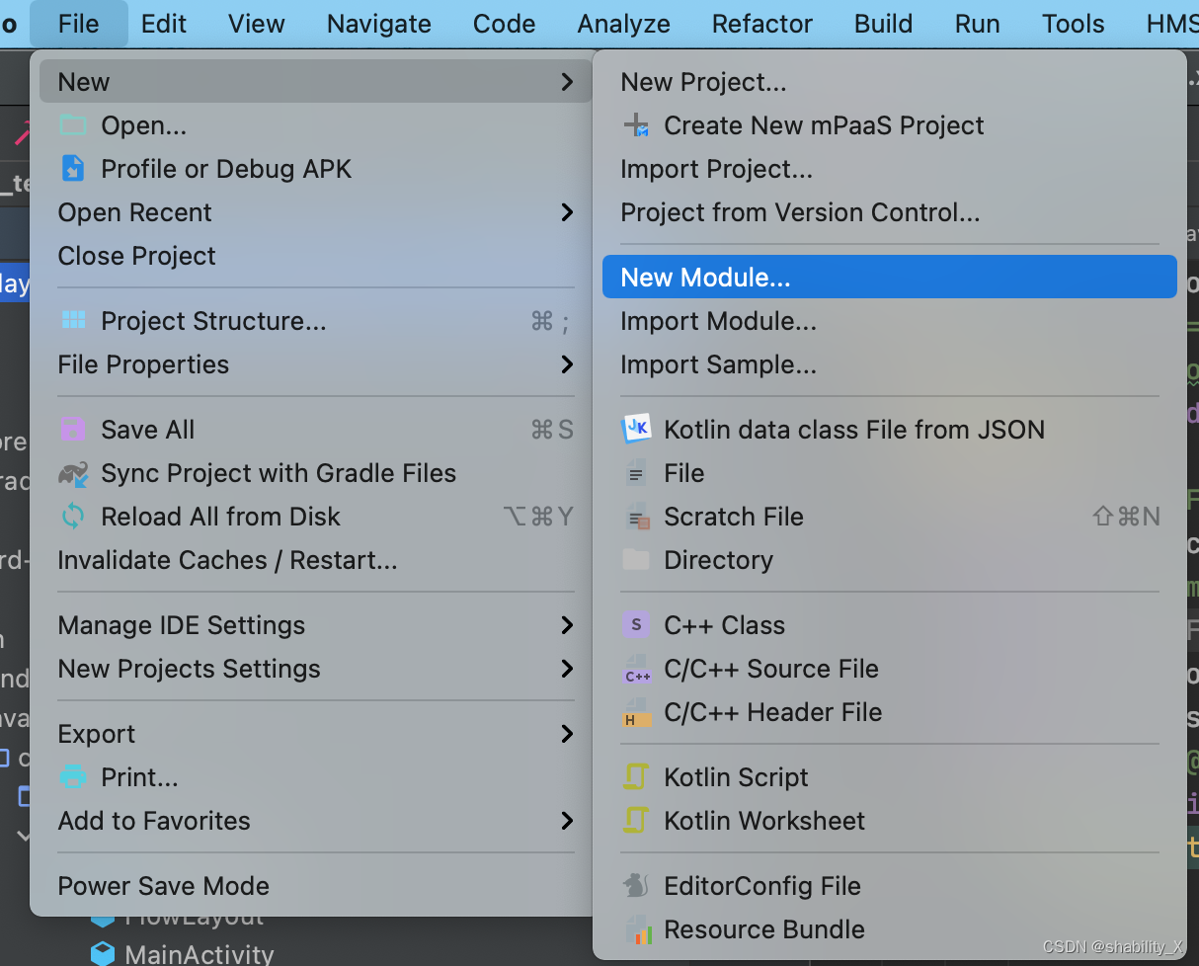
Task: Click the EditorConfig File mouse icon
Action: (637, 886)
